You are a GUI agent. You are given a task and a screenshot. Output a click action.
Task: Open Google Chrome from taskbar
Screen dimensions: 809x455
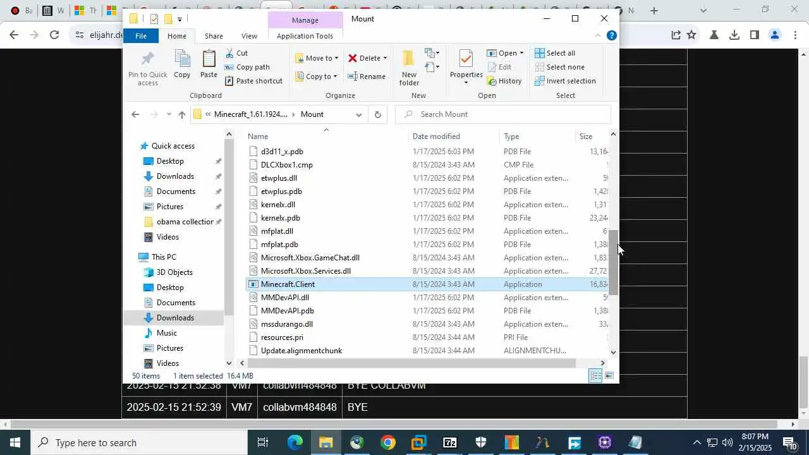pyautogui.click(x=388, y=442)
